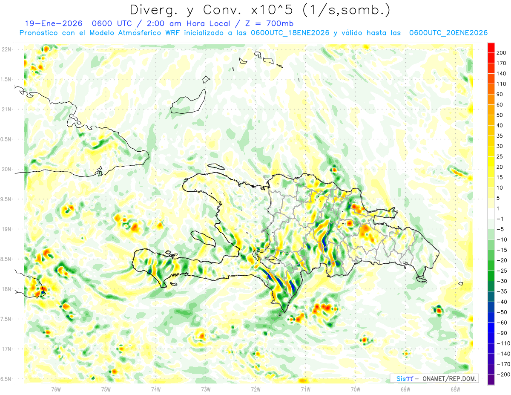This screenshot has width=511, height=395.
Task: Click longitude label "69W"
Action: click(x=405, y=389)
